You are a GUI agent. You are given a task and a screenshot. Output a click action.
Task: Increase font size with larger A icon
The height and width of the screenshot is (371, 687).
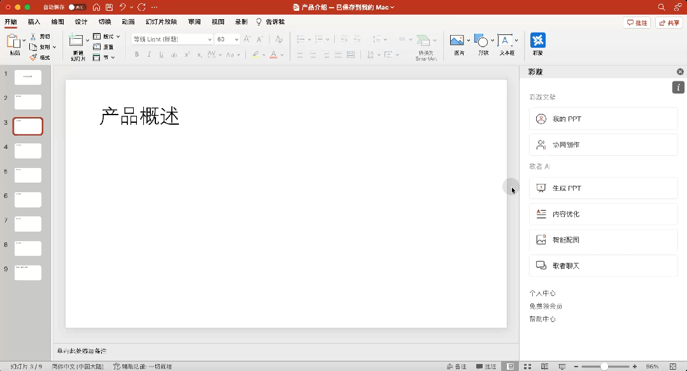click(x=247, y=39)
